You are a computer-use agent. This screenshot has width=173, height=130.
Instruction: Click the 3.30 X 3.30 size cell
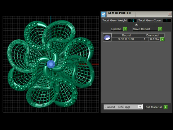126,39
